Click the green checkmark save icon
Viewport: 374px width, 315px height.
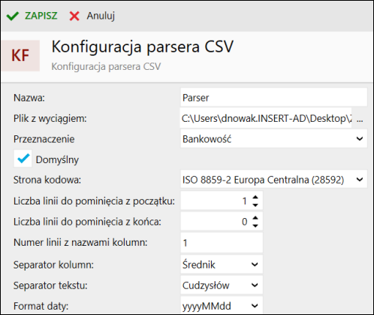(13, 16)
